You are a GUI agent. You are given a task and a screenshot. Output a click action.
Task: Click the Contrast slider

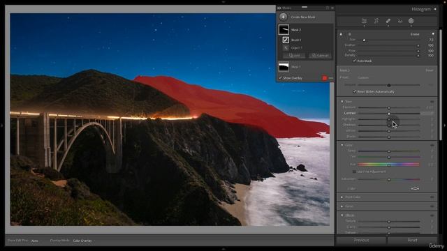click(389, 114)
